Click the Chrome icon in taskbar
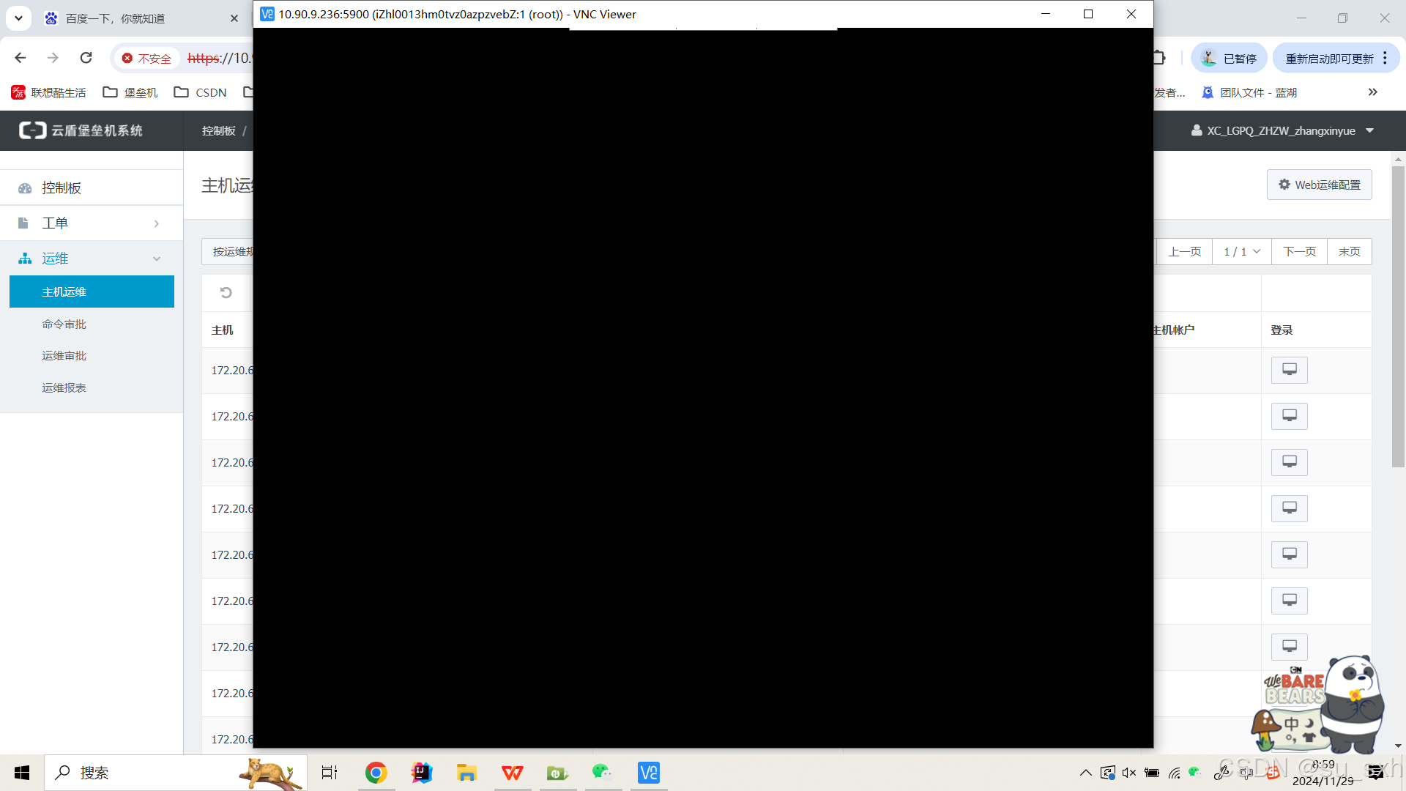This screenshot has height=791, width=1406. [x=376, y=773]
